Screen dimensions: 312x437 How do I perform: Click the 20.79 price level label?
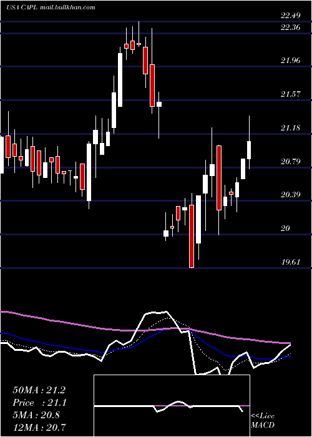click(x=291, y=161)
